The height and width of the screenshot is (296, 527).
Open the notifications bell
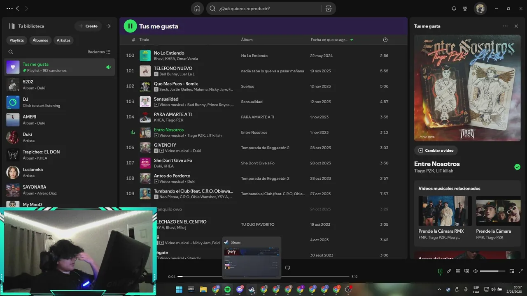click(454, 8)
